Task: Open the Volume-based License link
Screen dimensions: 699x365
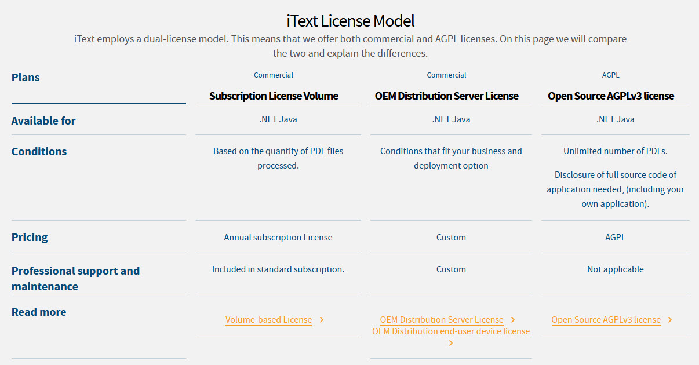Action: pos(268,319)
